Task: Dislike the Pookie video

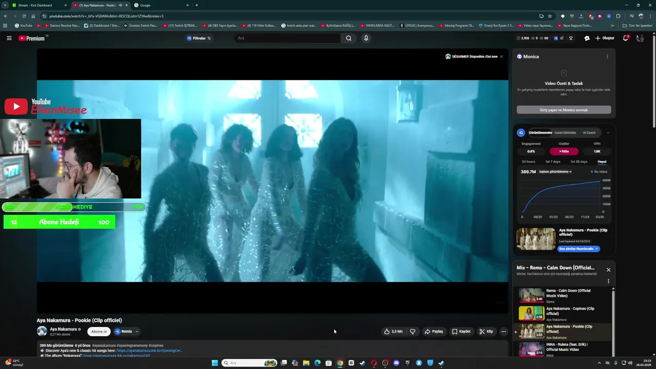Action: tap(413, 332)
